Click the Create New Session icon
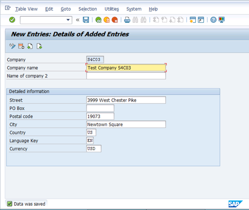Viewport: 249px width, 210px height. pyautogui.click(x=193, y=20)
